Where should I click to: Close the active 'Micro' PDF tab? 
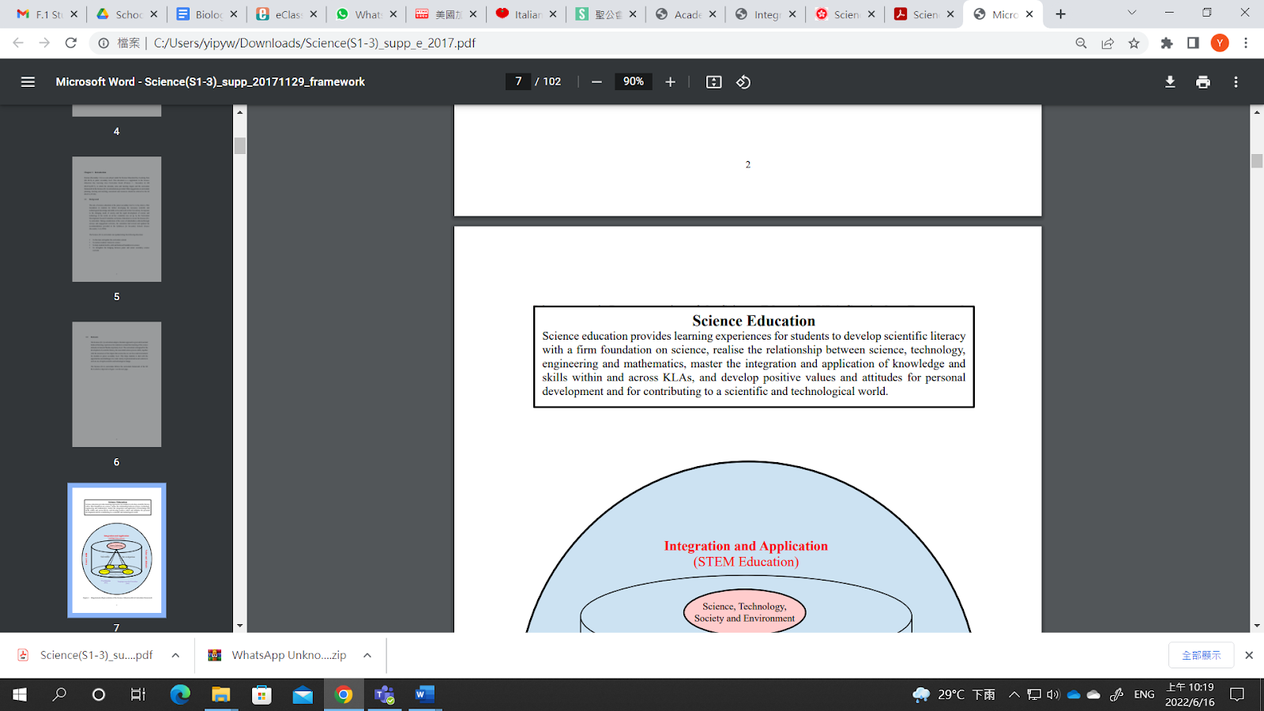click(x=1029, y=14)
